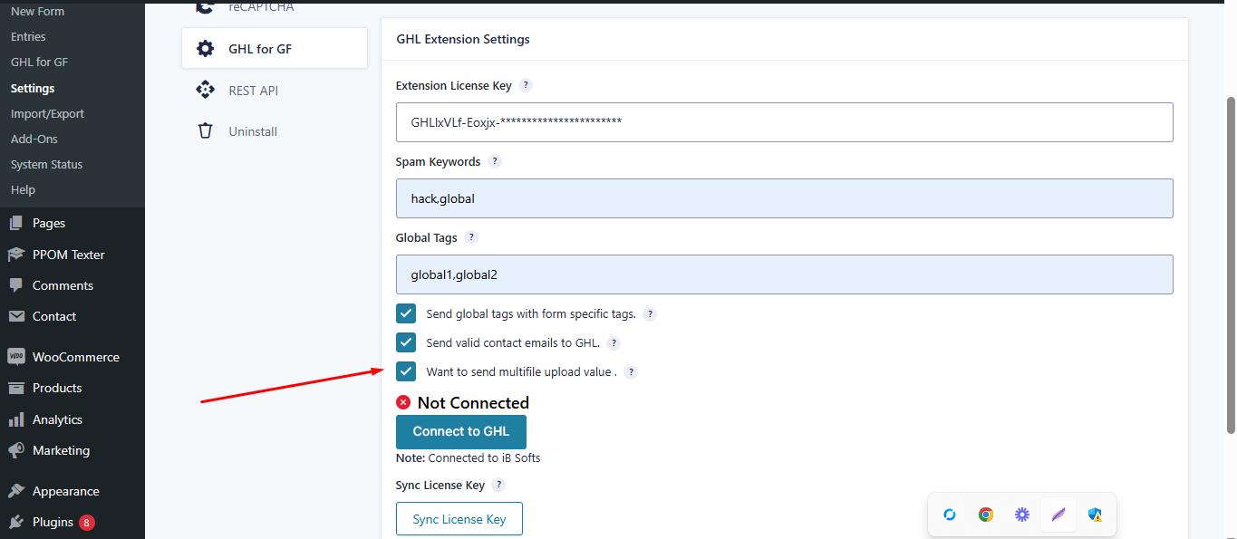The image size is (1237, 539).
Task: Go to Plugins in WordPress sidebar
Action: point(53,522)
